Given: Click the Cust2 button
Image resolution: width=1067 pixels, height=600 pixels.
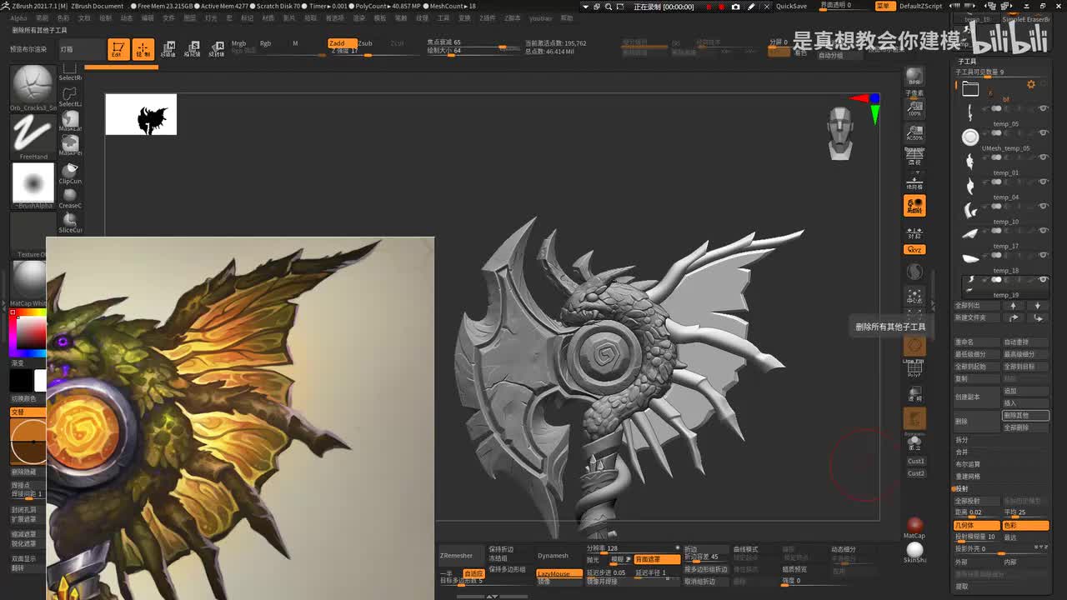Looking at the screenshot, I should pyautogui.click(x=916, y=473).
